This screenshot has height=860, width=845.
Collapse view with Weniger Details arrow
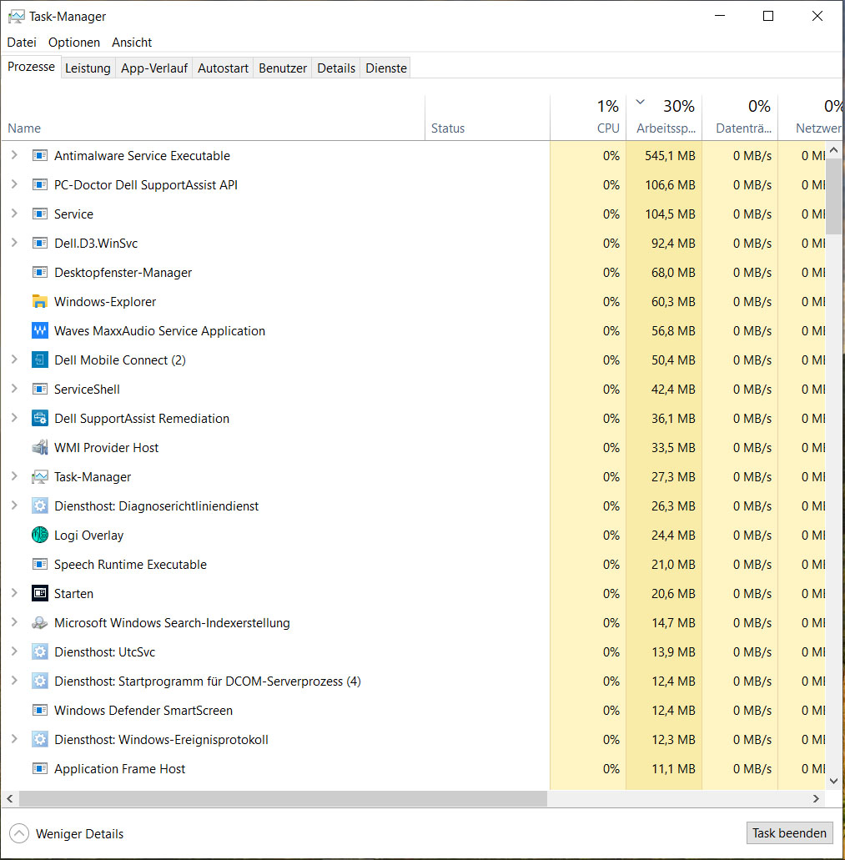point(19,833)
